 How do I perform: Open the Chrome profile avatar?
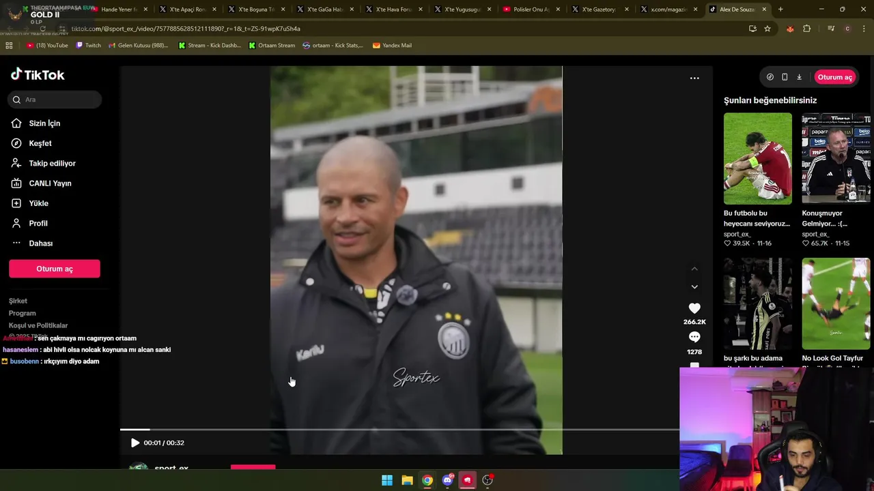point(847,29)
